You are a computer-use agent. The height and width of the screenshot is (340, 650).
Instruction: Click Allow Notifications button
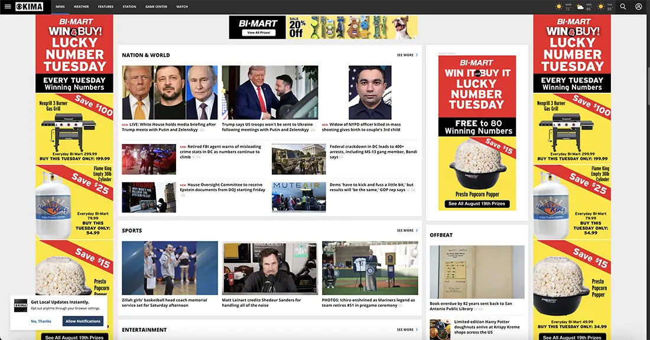[83, 321]
